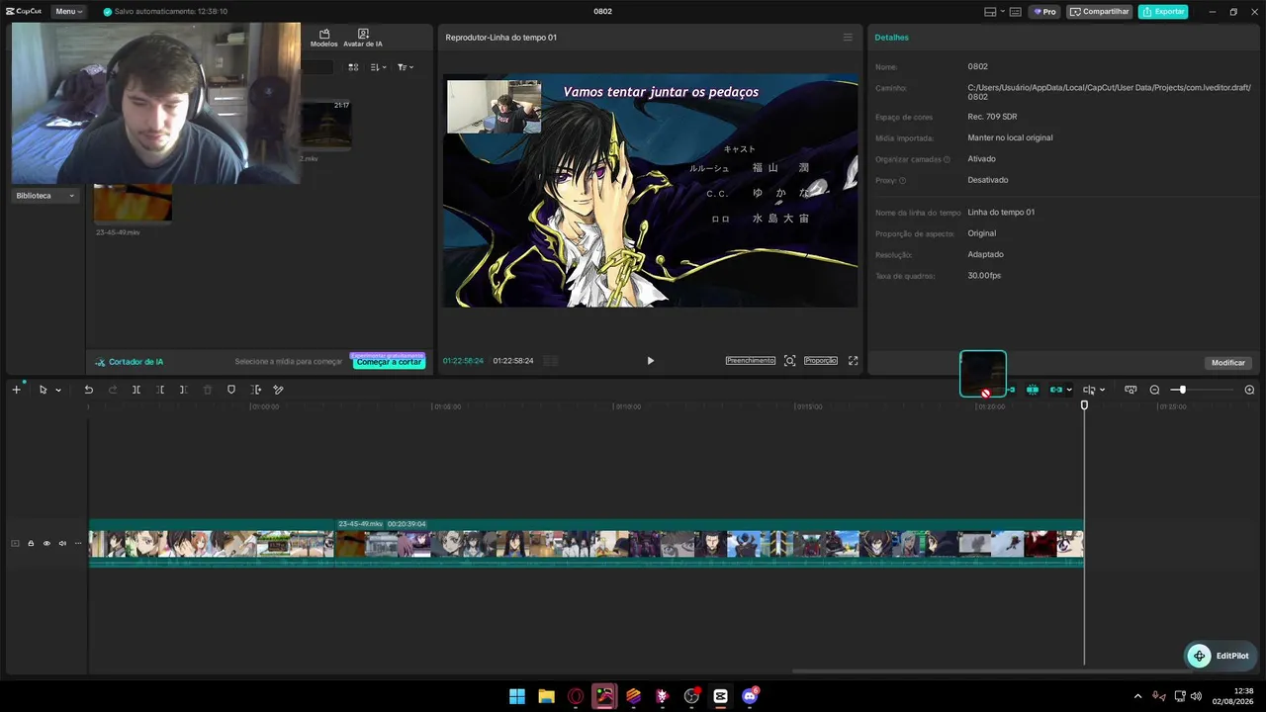Toggle clip linkage in the timeline
Image resolution: width=1266 pixels, height=712 pixels.
point(1056,390)
